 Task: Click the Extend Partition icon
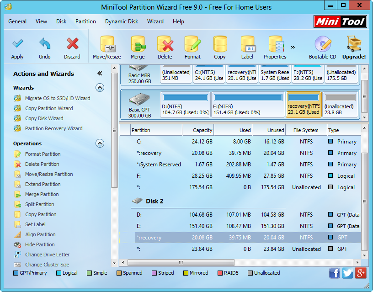17,184
